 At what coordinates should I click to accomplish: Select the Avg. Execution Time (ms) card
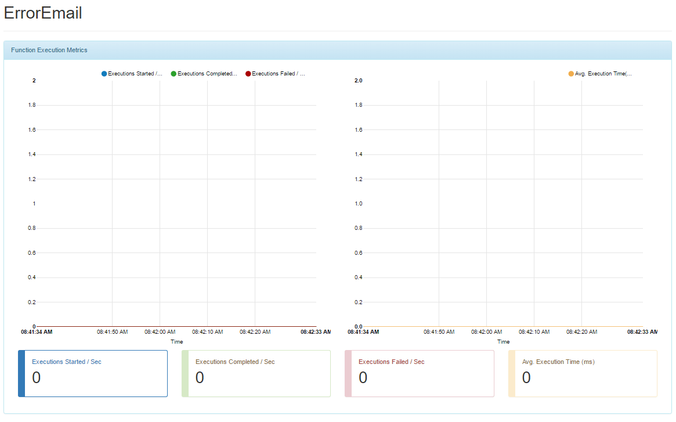[583, 374]
